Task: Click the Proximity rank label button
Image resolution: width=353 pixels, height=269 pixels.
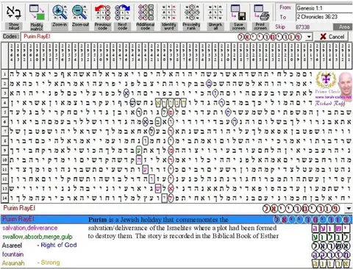Action: point(191,26)
